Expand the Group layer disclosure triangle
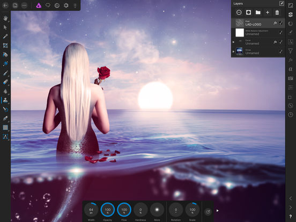Viewport: 296px width, 222px height. (233, 51)
